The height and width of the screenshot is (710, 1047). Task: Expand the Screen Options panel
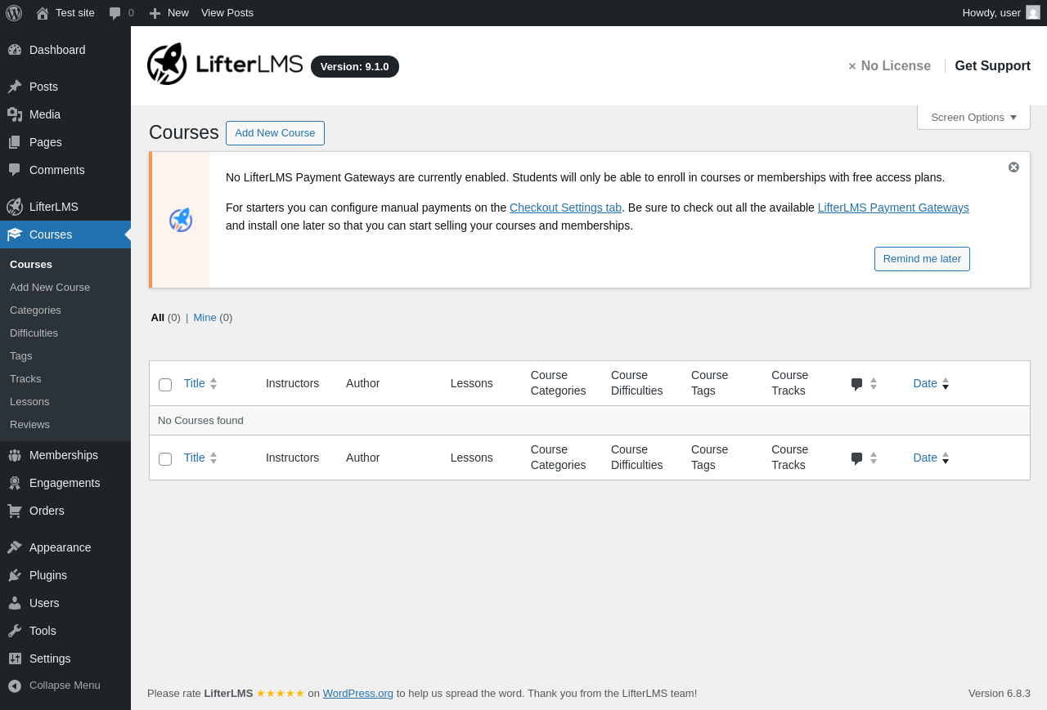pos(973,118)
